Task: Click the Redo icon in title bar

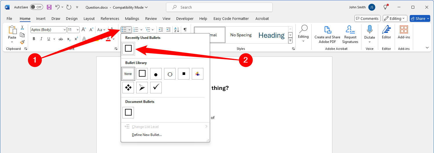Action: tap(69, 7)
